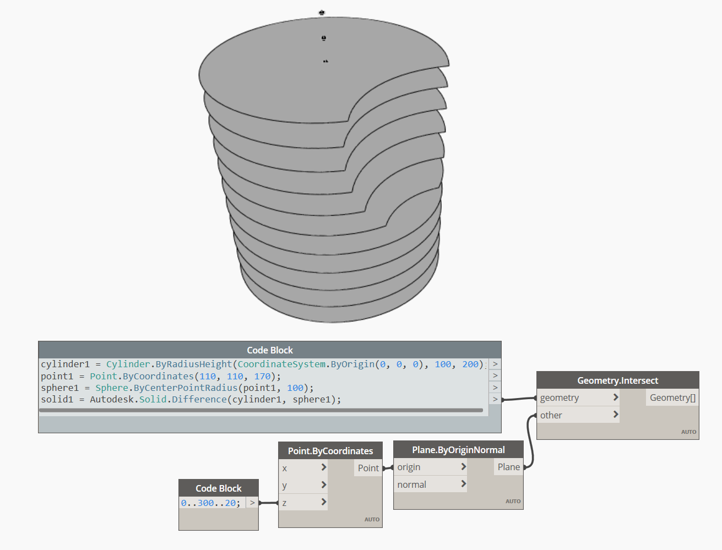Screen dimensions: 722x550
Task: Click the point1 line output chevron
Action: [495, 375]
